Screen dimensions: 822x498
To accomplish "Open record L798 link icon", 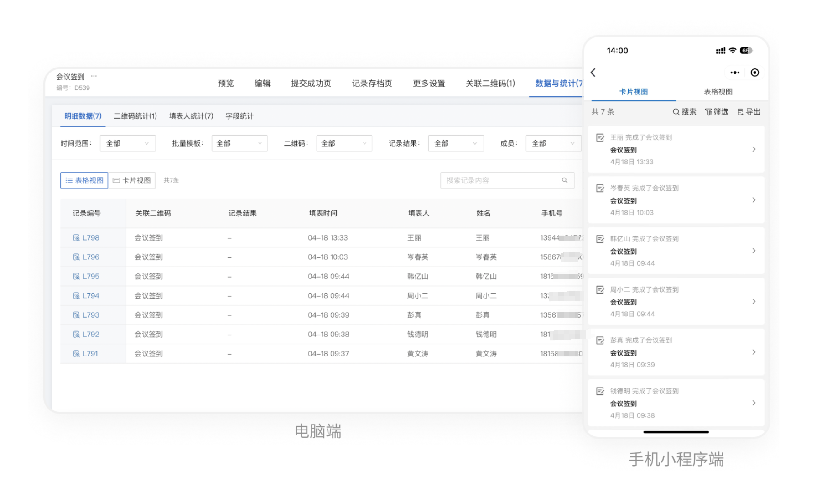I will pos(76,238).
